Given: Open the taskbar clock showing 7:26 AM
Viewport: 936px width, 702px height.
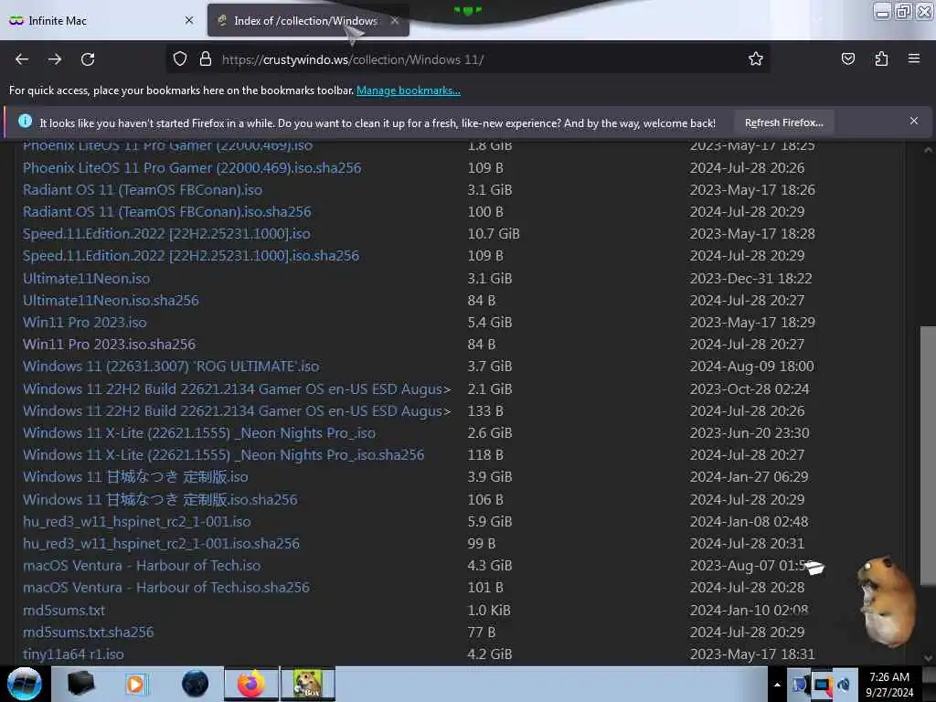Looking at the screenshot, I should tap(889, 685).
